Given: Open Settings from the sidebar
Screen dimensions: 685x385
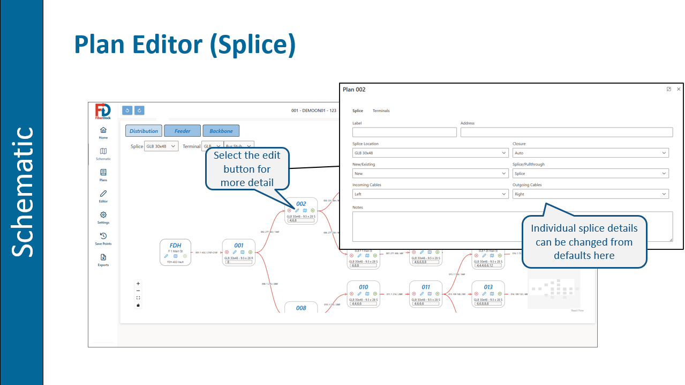Looking at the screenshot, I should (x=103, y=218).
